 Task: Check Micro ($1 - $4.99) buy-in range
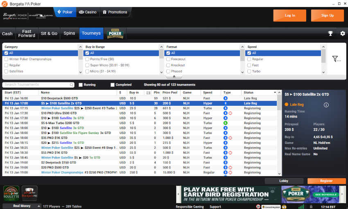(87, 71)
